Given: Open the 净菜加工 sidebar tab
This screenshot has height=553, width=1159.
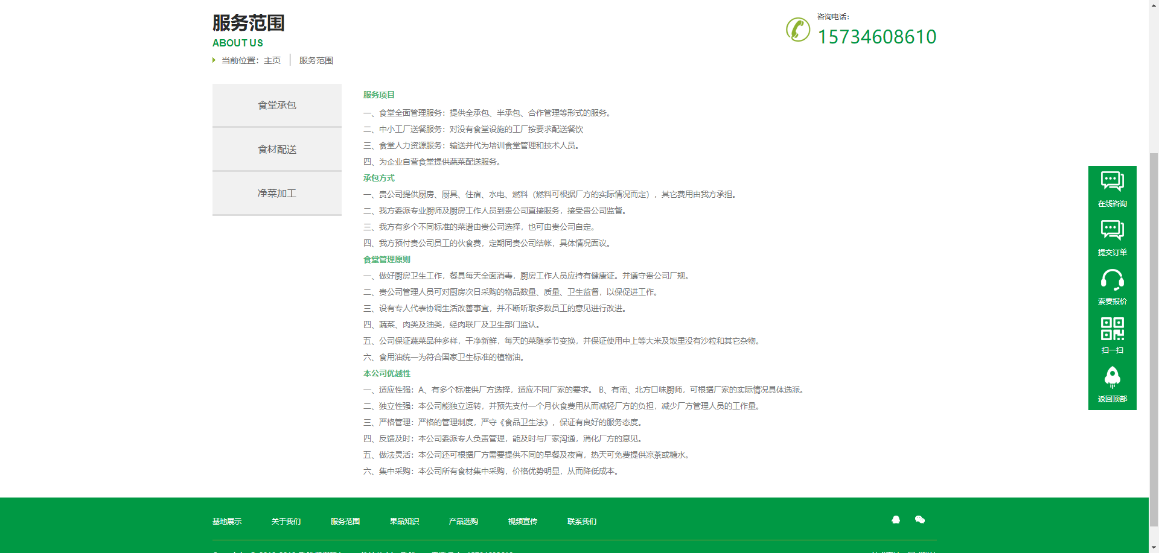Looking at the screenshot, I should (x=277, y=194).
